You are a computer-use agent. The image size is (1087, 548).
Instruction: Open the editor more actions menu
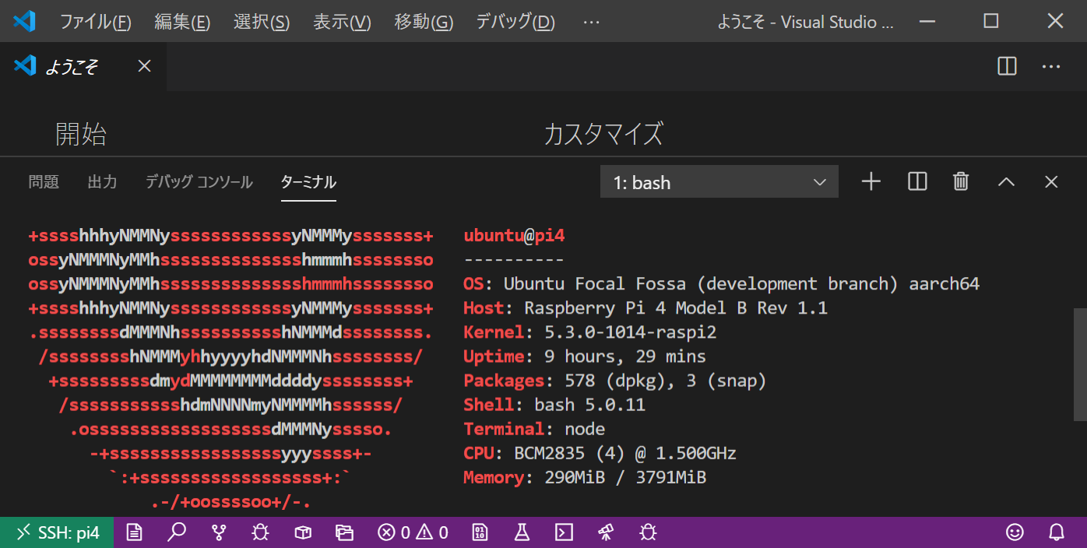[x=1051, y=66]
